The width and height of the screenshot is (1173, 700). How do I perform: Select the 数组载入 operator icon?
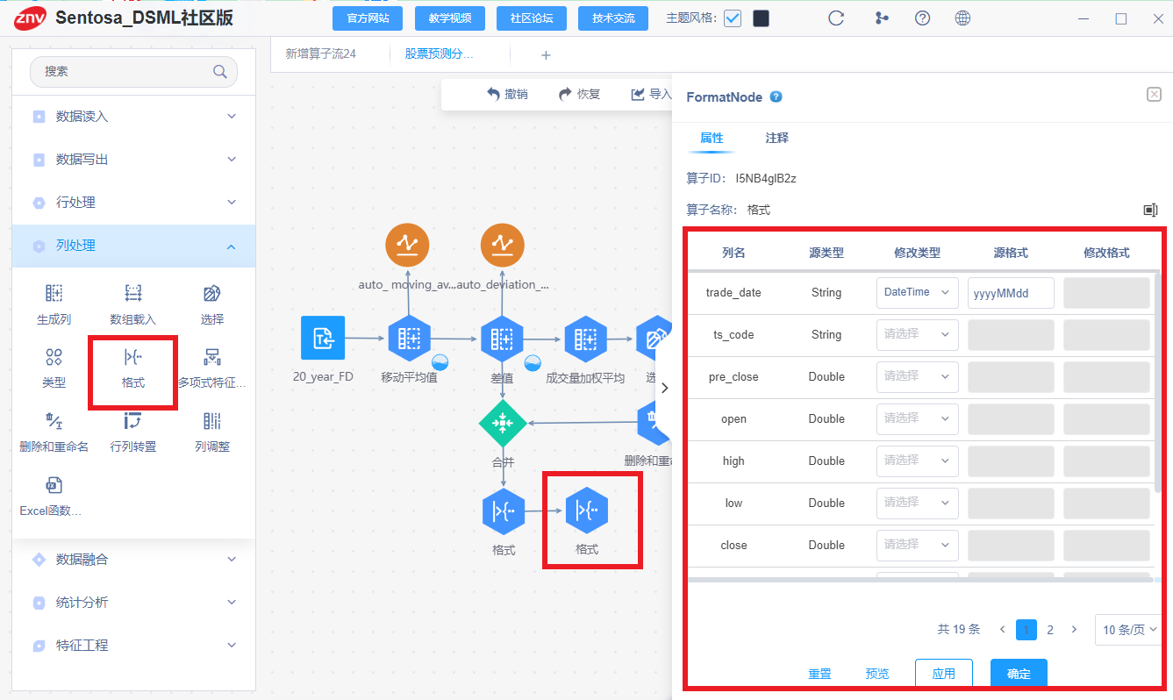pos(132,293)
